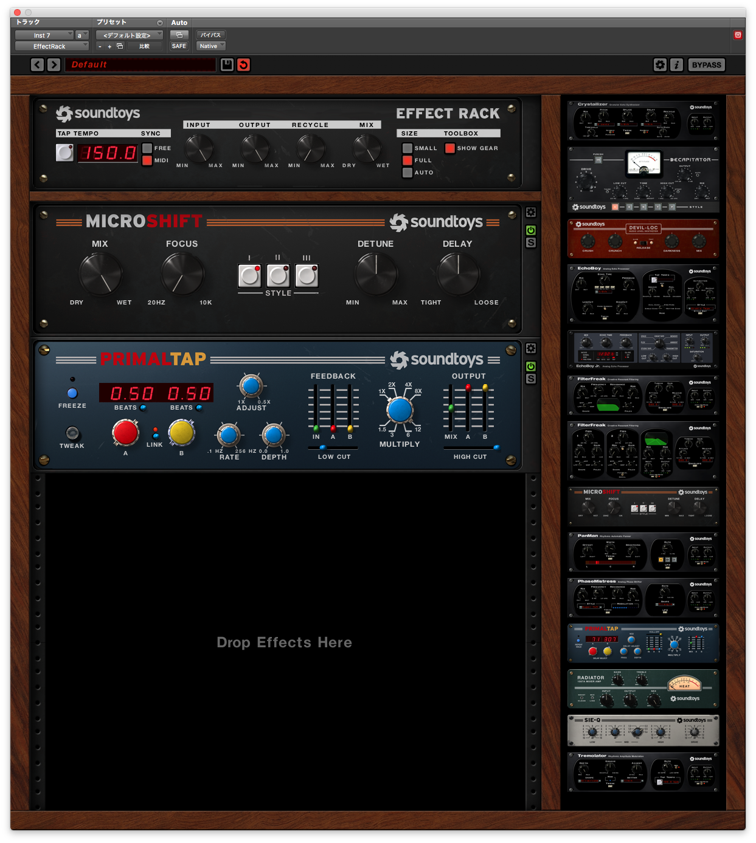Open the info button beside BYPASS
This screenshot has height=843, width=756.
pyautogui.click(x=676, y=65)
